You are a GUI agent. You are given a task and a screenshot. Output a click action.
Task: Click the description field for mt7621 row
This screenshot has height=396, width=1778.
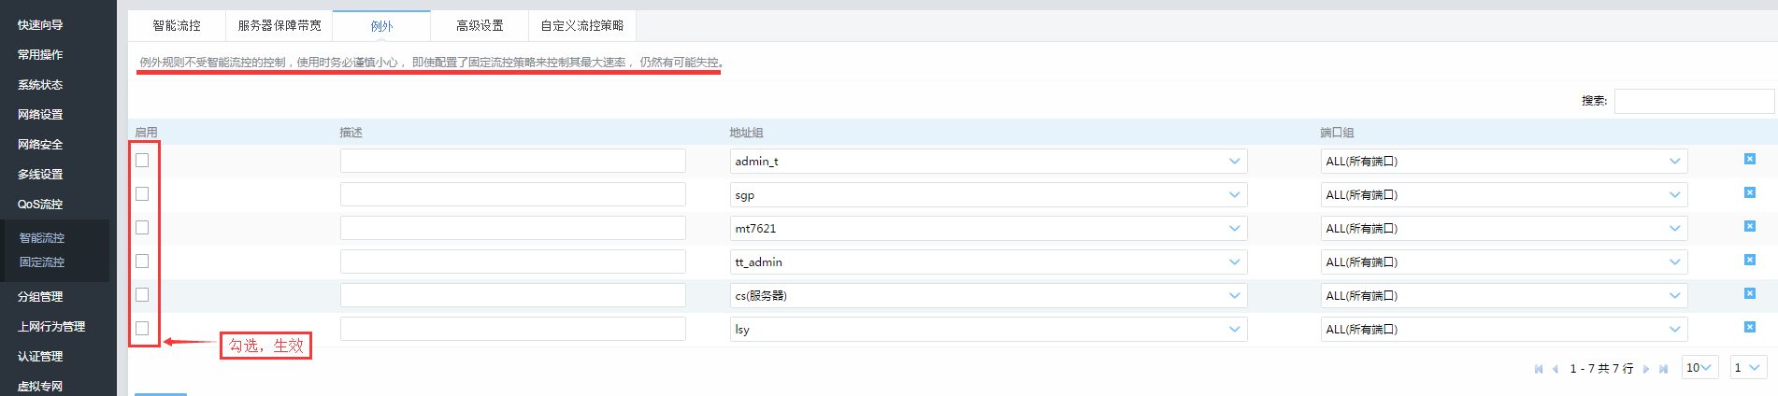point(512,229)
